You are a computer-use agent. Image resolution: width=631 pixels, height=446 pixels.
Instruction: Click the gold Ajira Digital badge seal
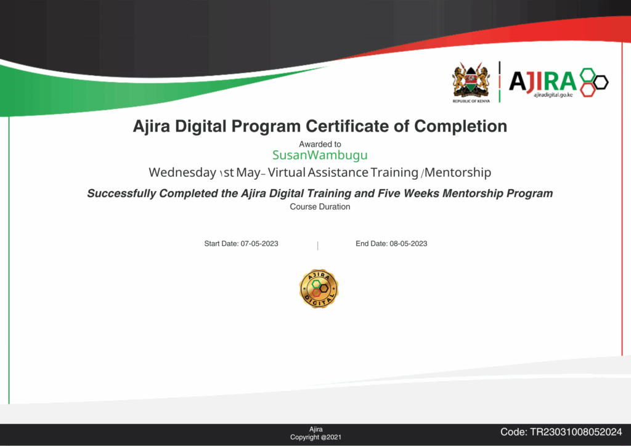tap(319, 288)
